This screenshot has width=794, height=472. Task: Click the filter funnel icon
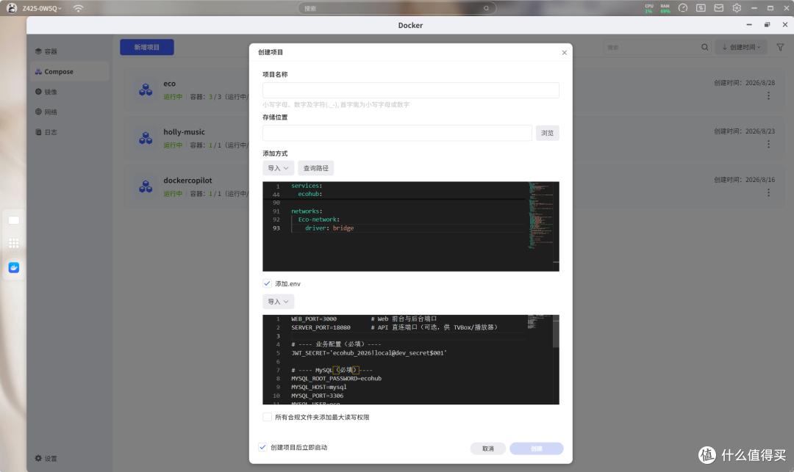pyautogui.click(x=780, y=48)
